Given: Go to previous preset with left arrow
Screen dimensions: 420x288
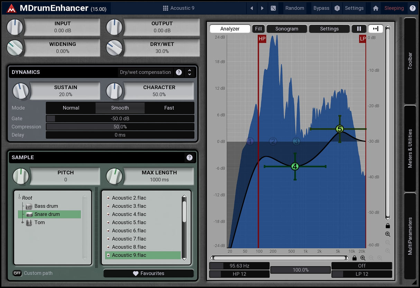Looking at the screenshot, I should coord(252,8).
